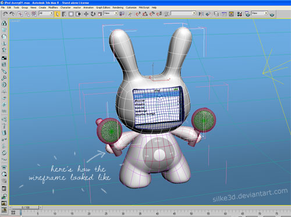The image size is (291, 217).
Task: Choose the Select and Move tool
Action: coord(86,14)
